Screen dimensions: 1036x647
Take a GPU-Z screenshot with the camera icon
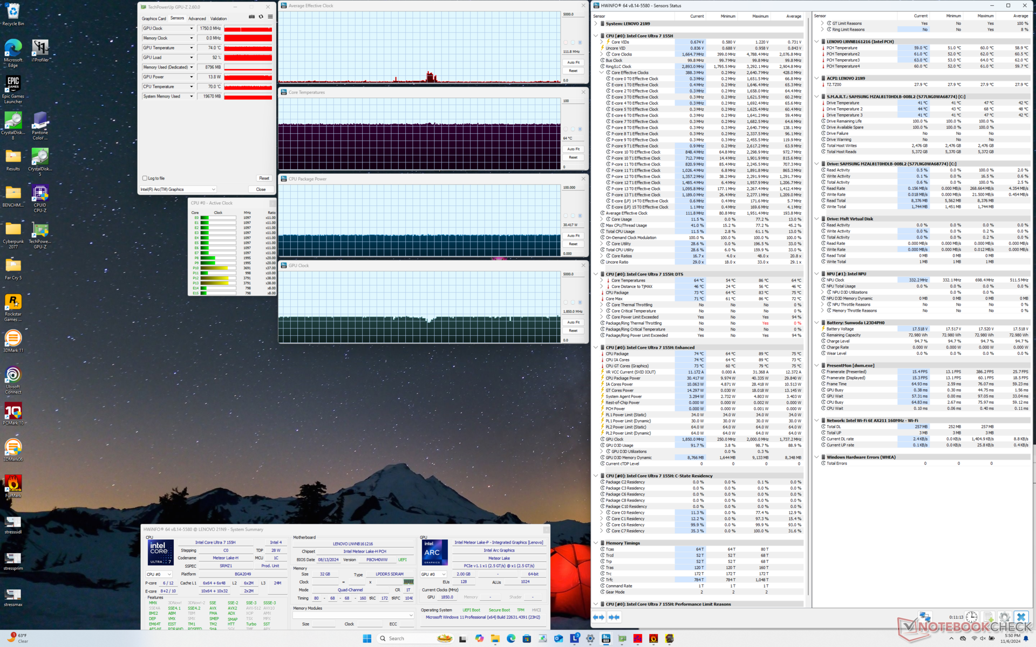click(251, 17)
